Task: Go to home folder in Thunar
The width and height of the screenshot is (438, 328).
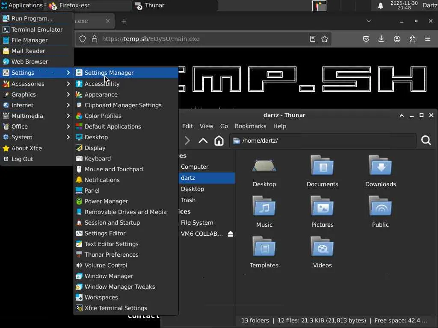Action: [x=219, y=141]
